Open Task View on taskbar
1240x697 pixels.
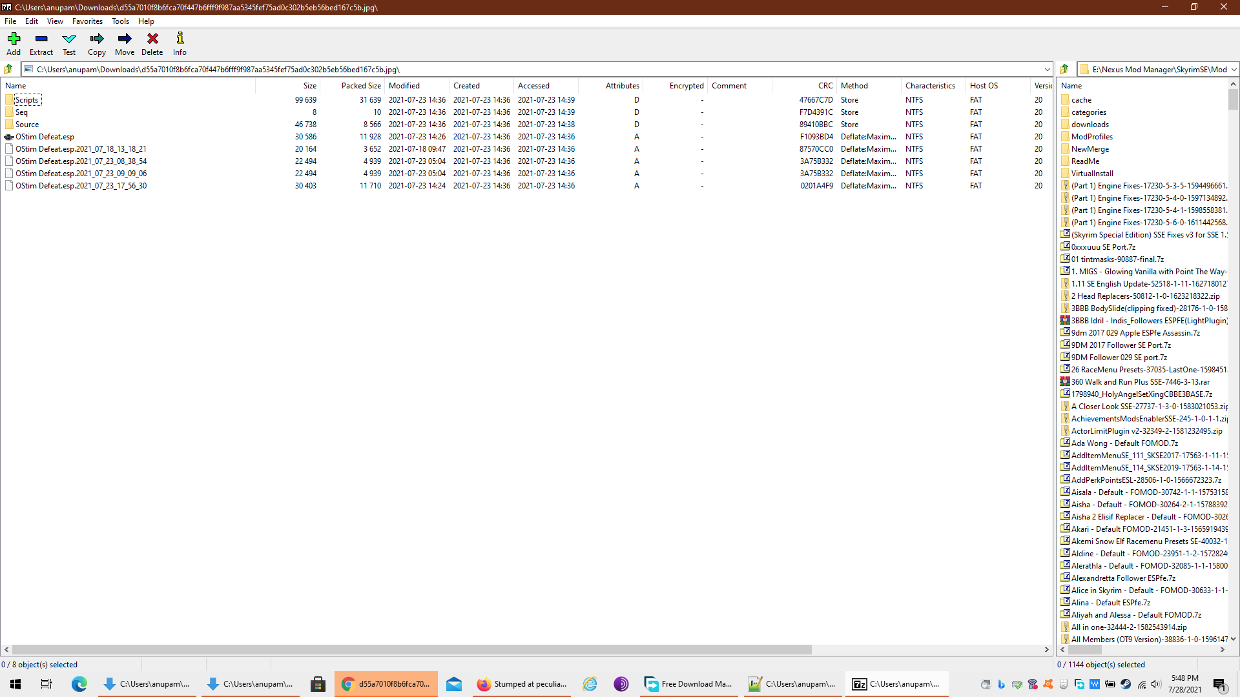tap(46, 684)
